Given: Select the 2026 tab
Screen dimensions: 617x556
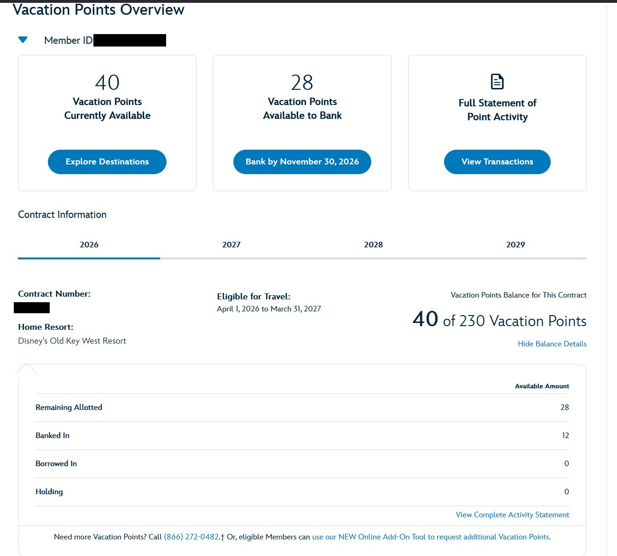Looking at the screenshot, I should (x=89, y=245).
